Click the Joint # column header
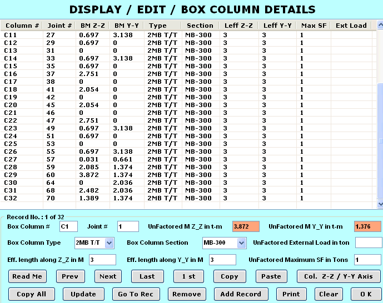This screenshot has height=303, width=383. (59, 26)
